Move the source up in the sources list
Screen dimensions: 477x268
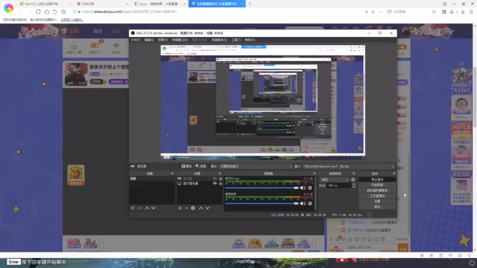coord(201,208)
